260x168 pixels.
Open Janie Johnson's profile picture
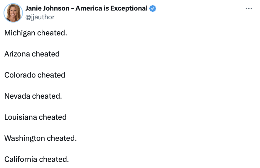tap(13, 13)
